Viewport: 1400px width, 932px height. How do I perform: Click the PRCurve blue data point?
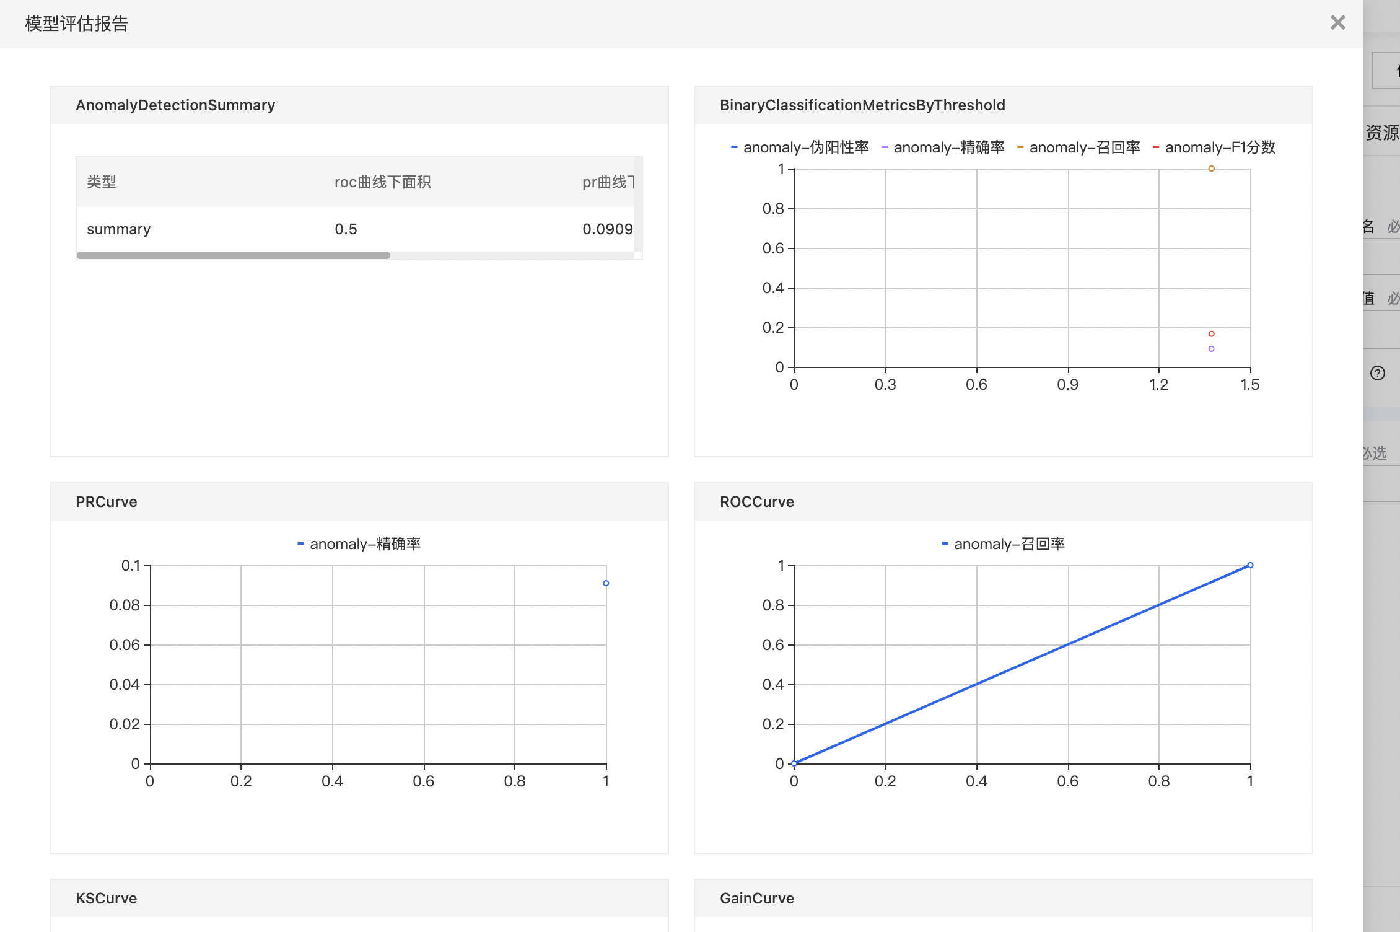[606, 583]
